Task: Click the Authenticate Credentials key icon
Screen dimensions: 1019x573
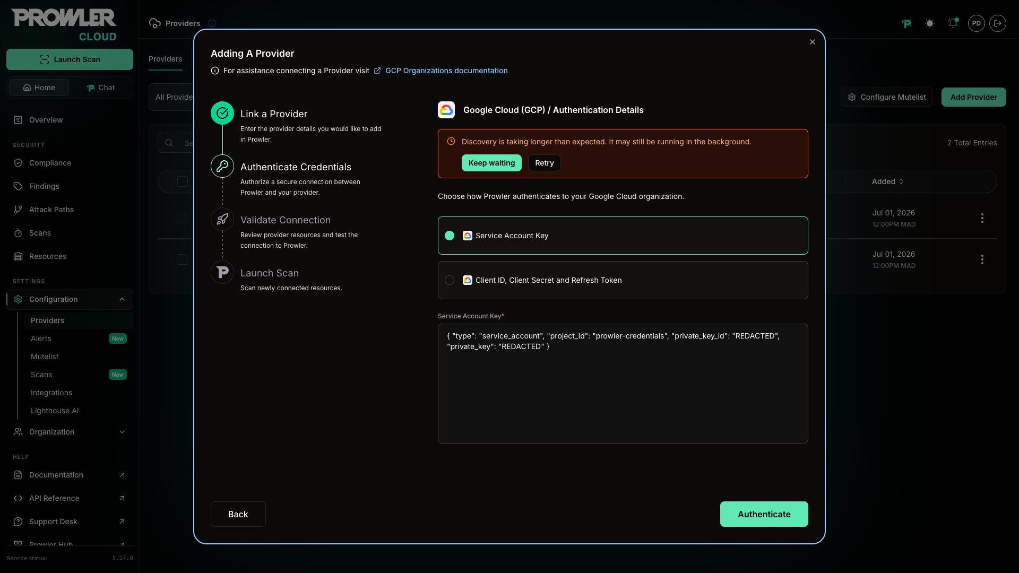Action: pos(222,166)
